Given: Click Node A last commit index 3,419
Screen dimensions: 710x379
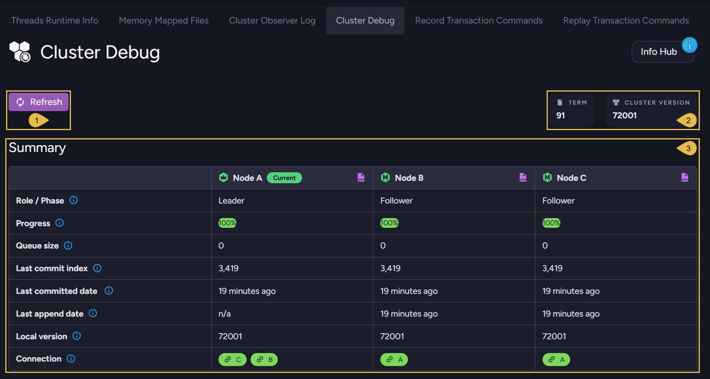Looking at the screenshot, I should (229, 268).
